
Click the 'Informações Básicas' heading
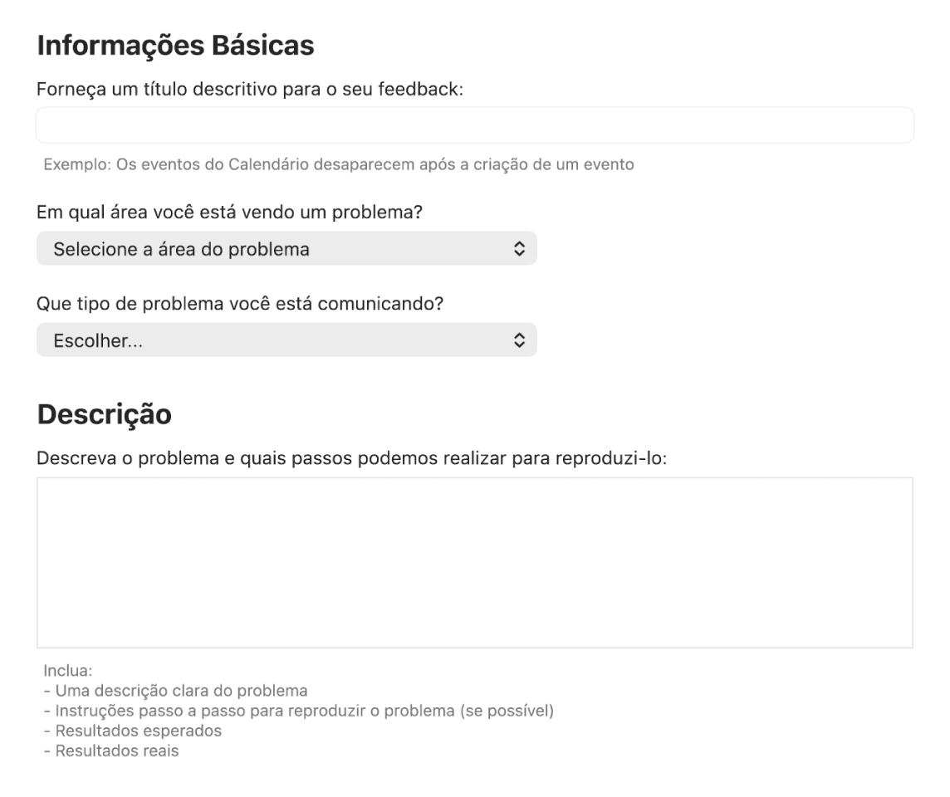tap(175, 46)
